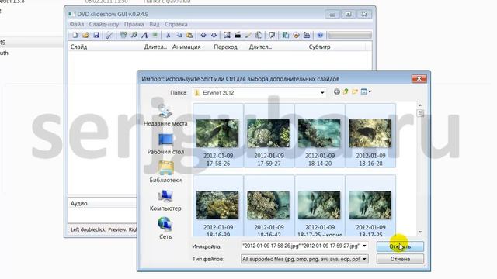Select thumbnail 18-17-25 - копия
The width and height of the screenshot is (497, 279).
319,205
